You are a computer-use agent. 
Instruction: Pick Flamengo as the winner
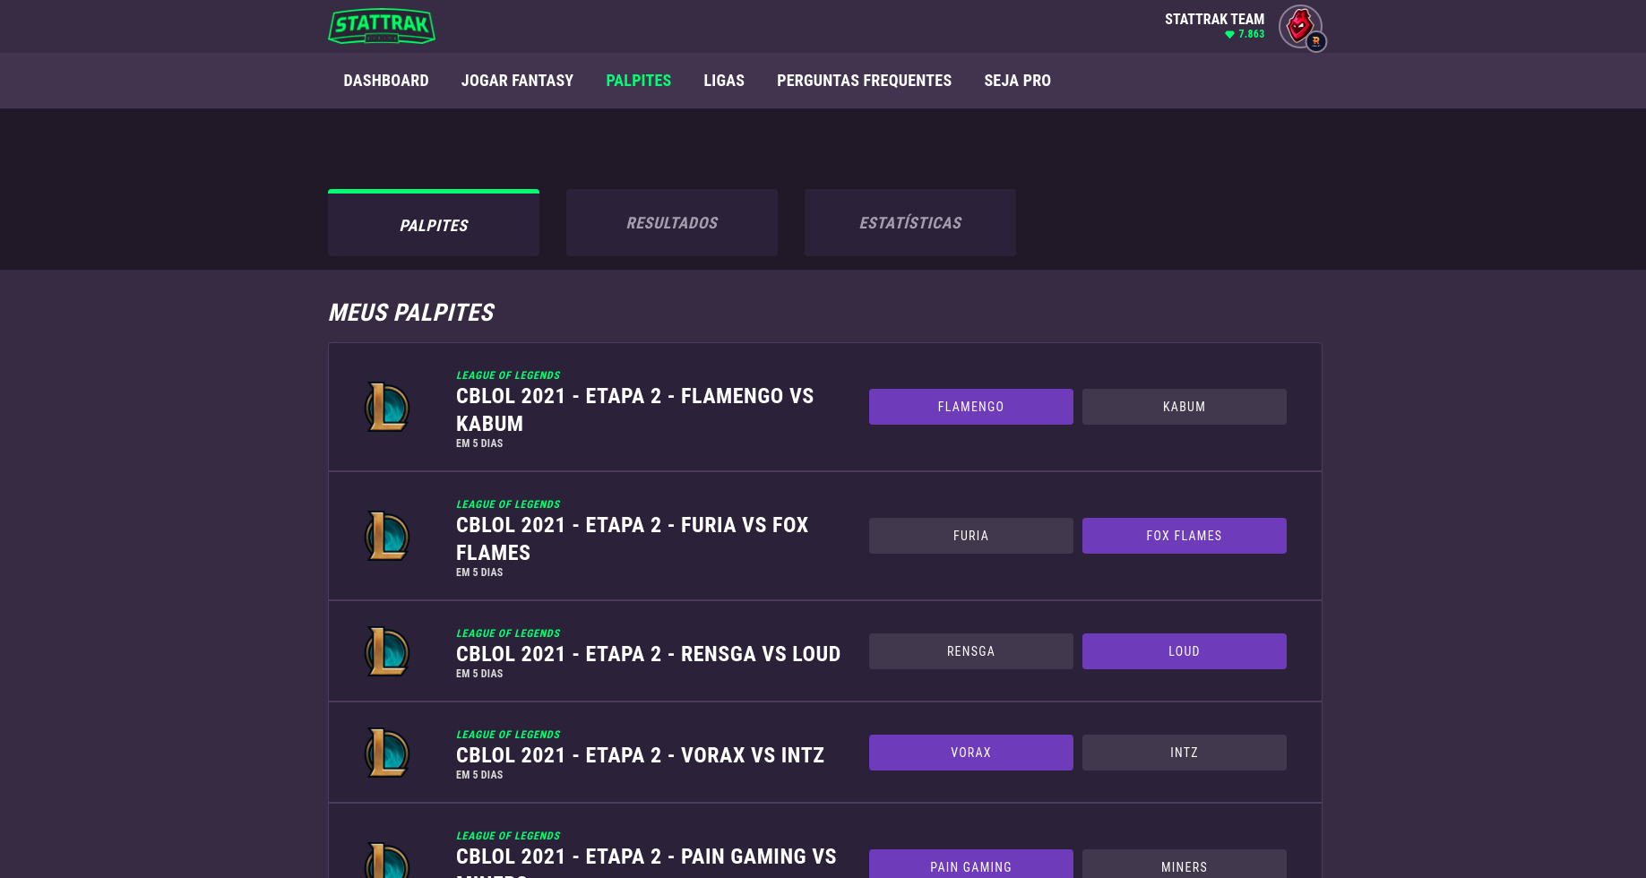click(x=971, y=407)
